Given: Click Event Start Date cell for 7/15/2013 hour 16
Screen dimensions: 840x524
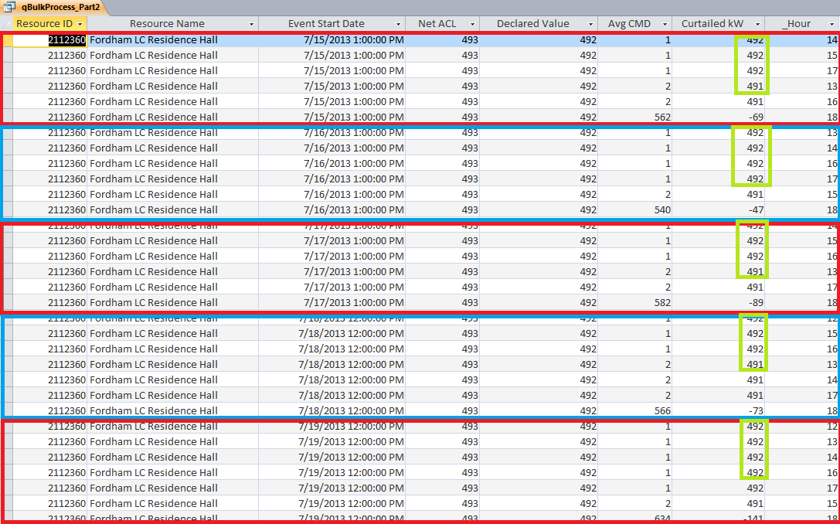Looking at the screenshot, I should [332, 101].
